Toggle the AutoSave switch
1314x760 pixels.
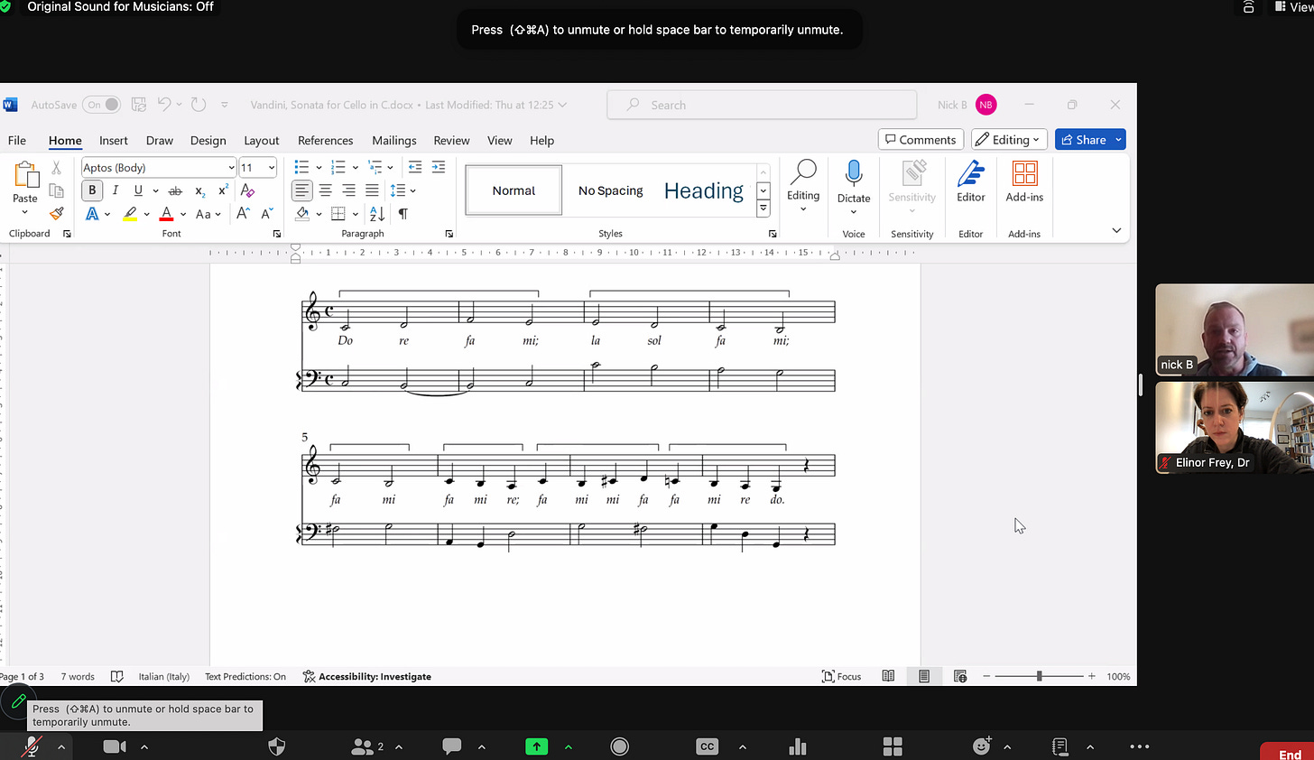[101, 105]
